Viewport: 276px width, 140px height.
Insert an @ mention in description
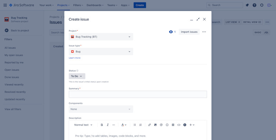point(161,125)
